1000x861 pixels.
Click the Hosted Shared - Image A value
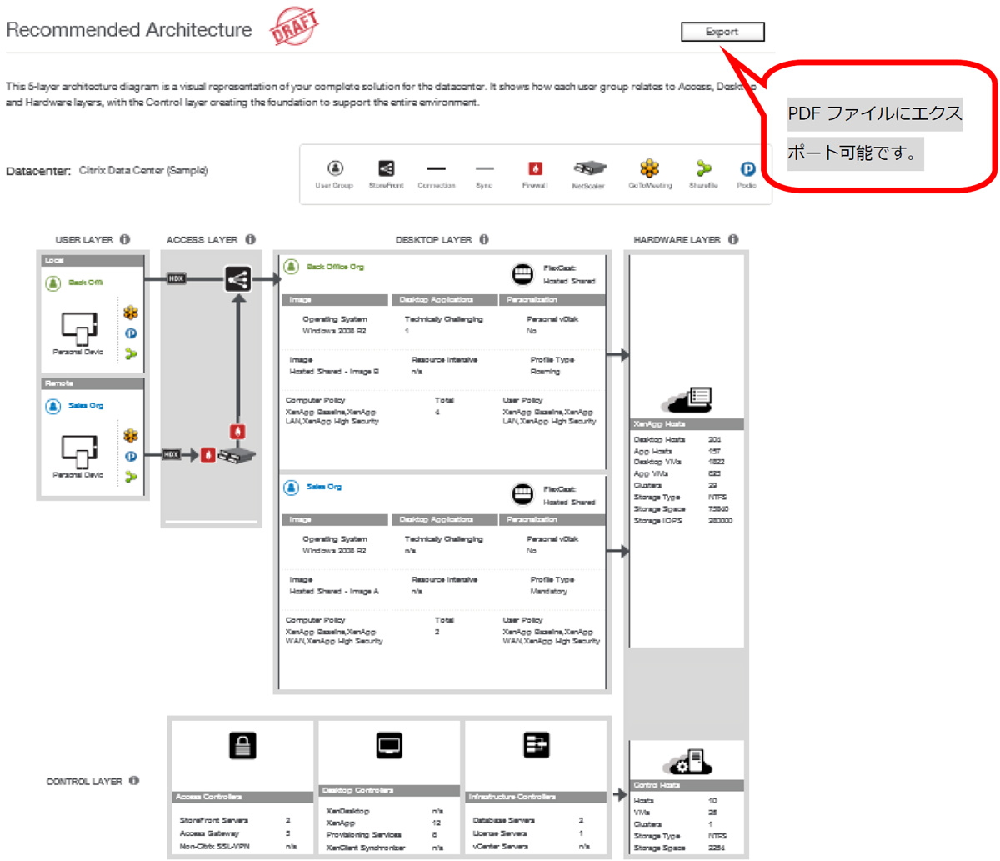334,592
